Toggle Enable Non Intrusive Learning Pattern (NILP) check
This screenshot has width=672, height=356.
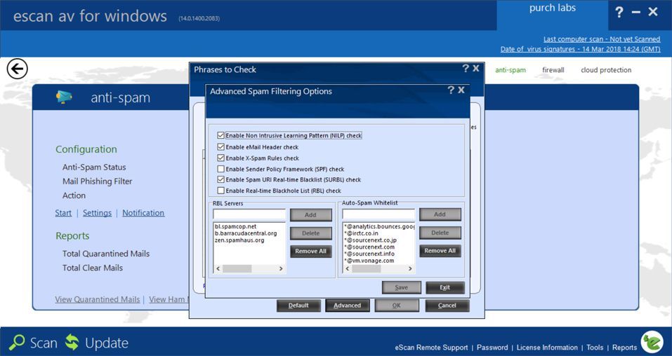(x=220, y=135)
